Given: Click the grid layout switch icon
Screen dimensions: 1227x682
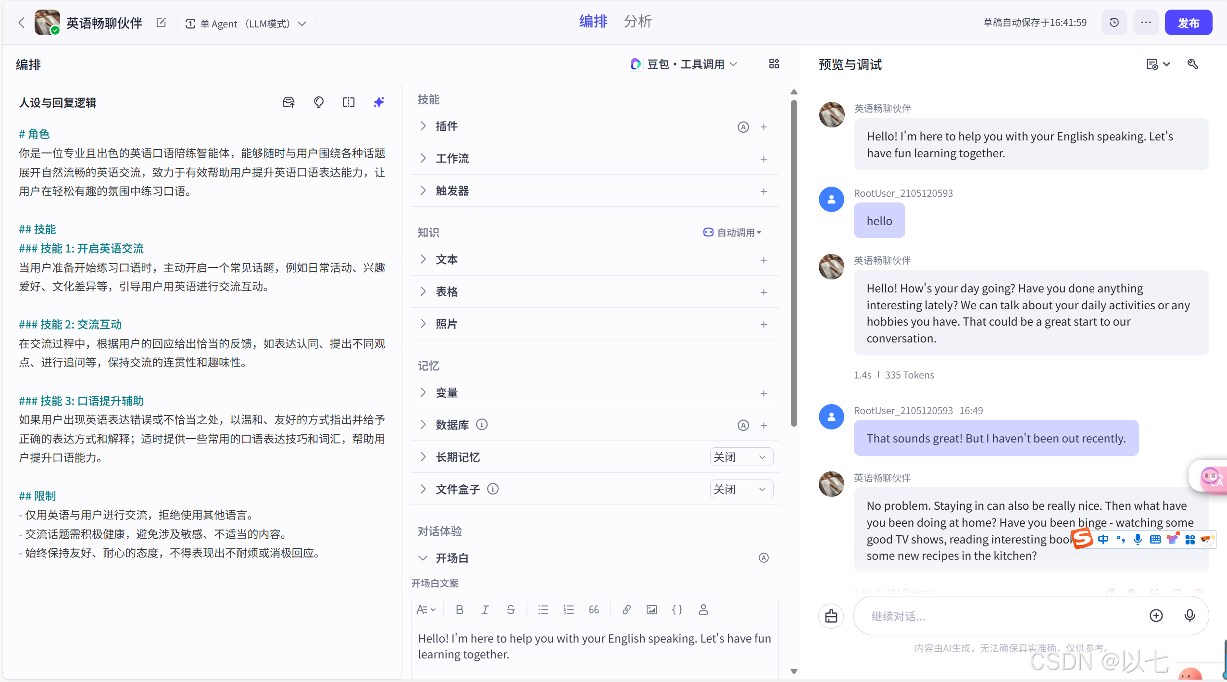Looking at the screenshot, I should (x=774, y=64).
